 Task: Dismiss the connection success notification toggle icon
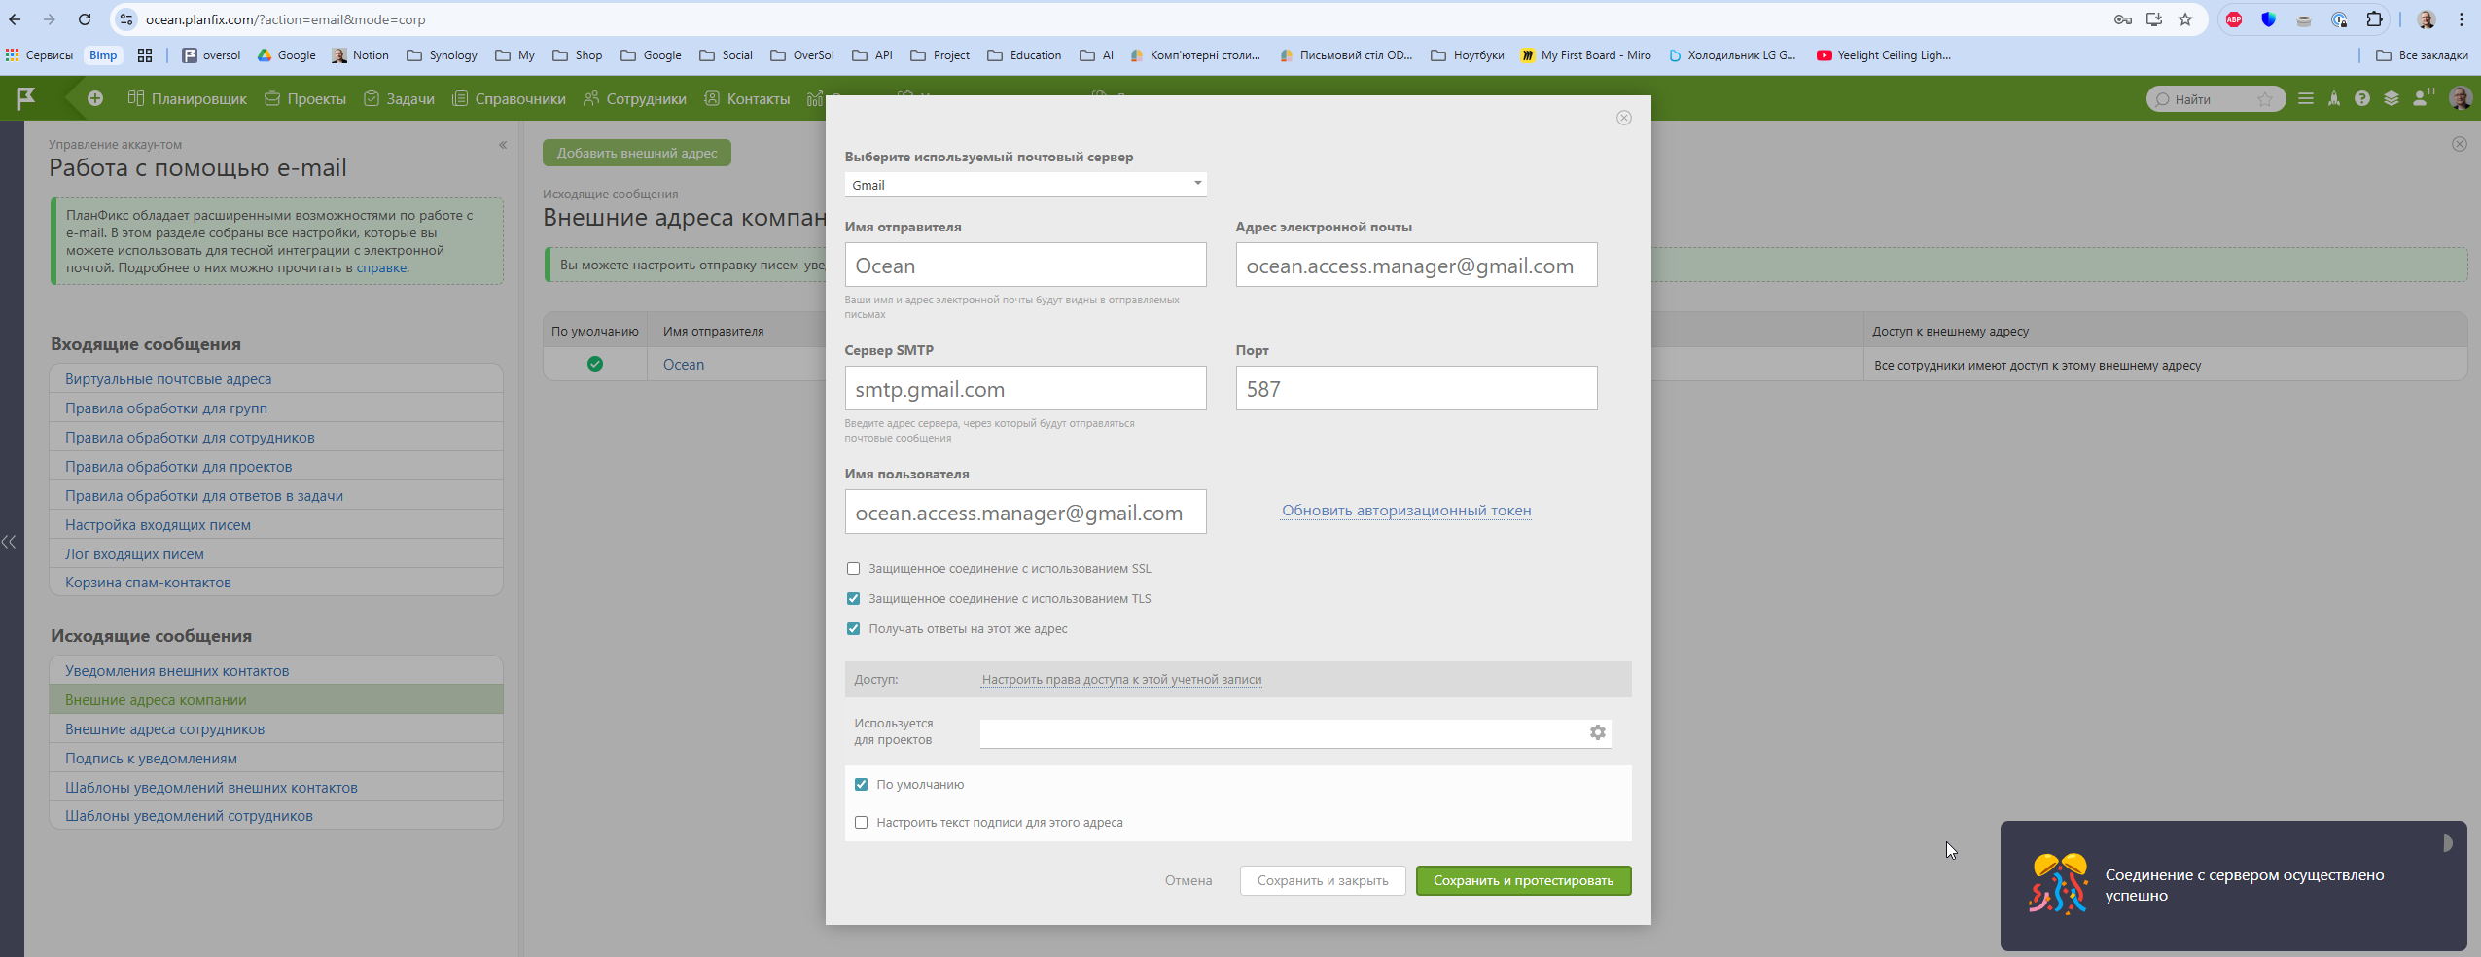(2446, 843)
